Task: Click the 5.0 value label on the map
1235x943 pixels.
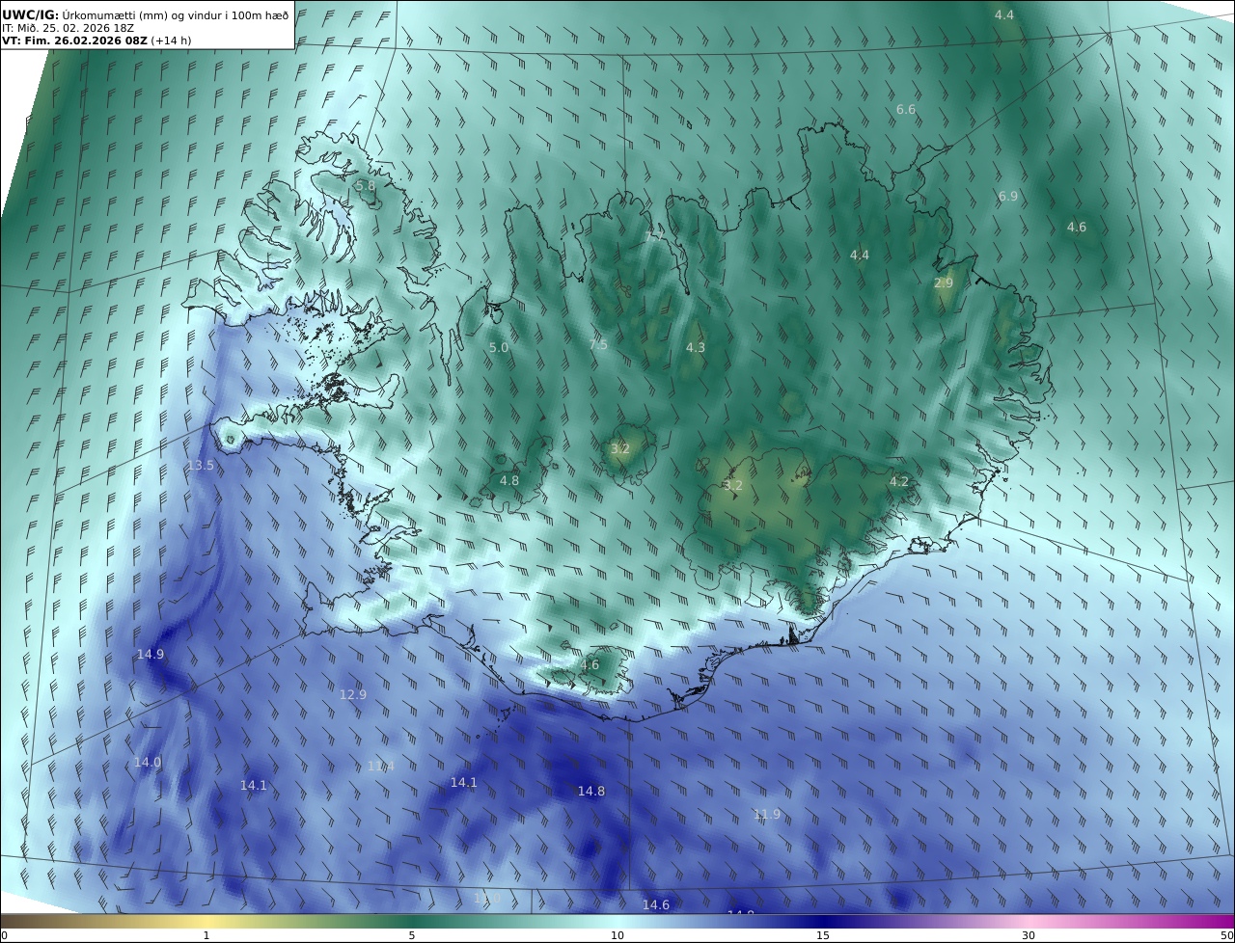Action: (499, 347)
